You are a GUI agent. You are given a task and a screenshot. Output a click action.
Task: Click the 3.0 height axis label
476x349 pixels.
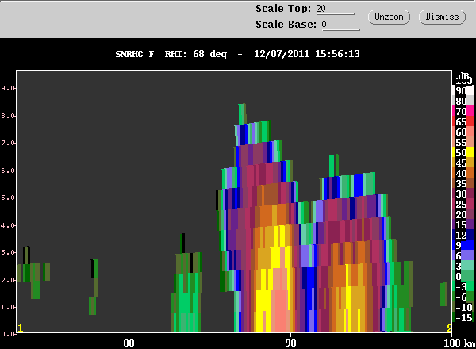pyautogui.click(x=8, y=252)
